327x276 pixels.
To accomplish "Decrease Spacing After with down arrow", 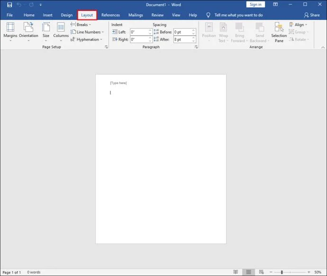I will [193, 41].
